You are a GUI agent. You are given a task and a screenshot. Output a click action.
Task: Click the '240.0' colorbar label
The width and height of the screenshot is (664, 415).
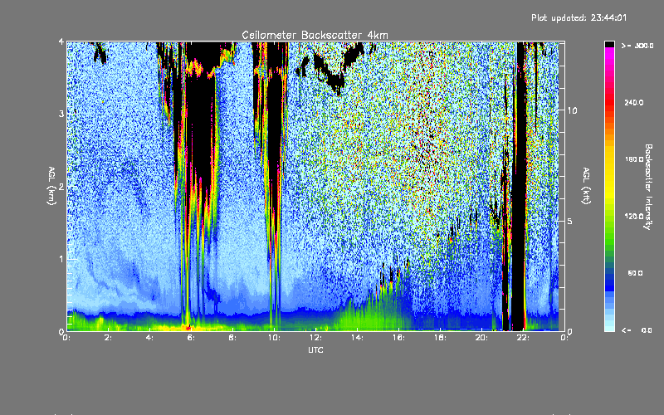click(634, 102)
